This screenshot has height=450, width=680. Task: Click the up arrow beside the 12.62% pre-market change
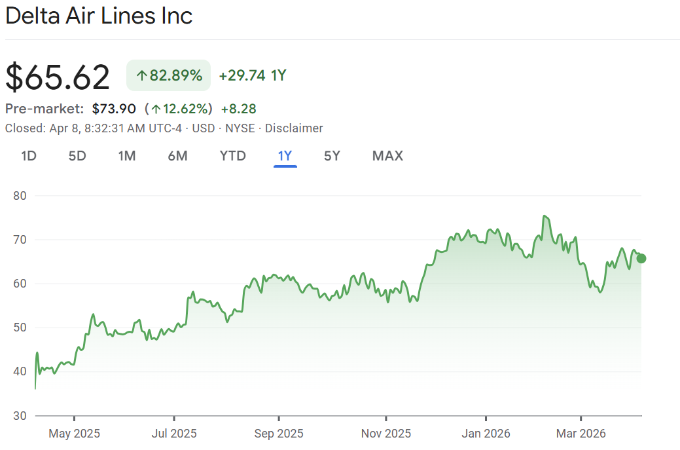156,109
